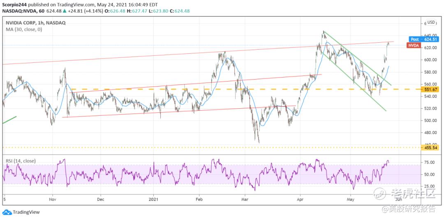The image size is (444, 219).
Task: Click the NASDAQ:NVDA, 60 symbol header text
Action: click(x=24, y=11)
